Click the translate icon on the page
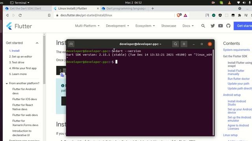The image size is (252, 141). 62,75
